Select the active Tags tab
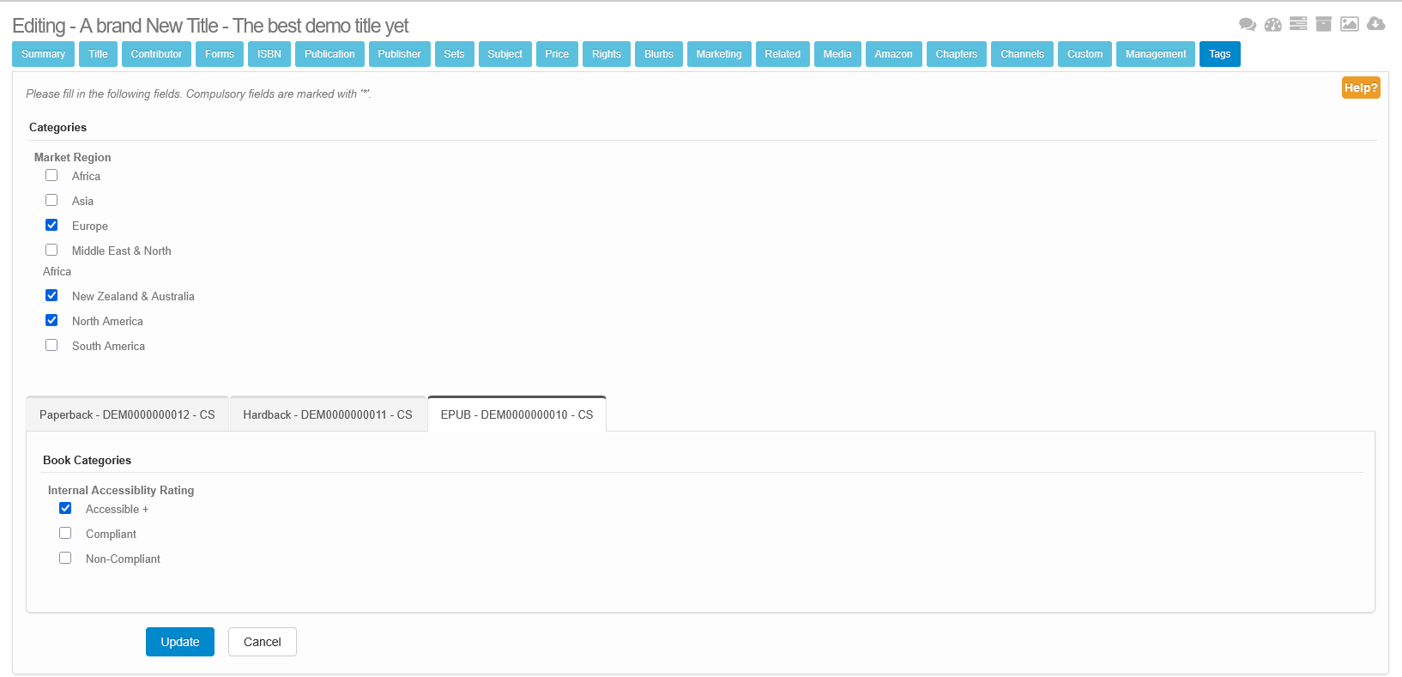This screenshot has width=1402, height=677. [x=1220, y=54]
